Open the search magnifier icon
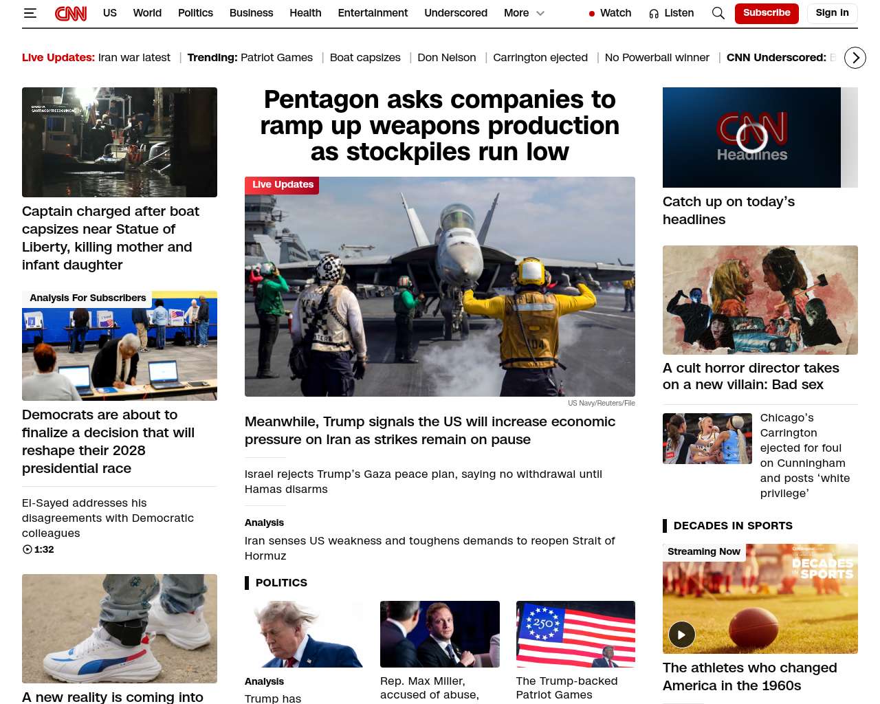The width and height of the screenshot is (880, 704). point(718,13)
